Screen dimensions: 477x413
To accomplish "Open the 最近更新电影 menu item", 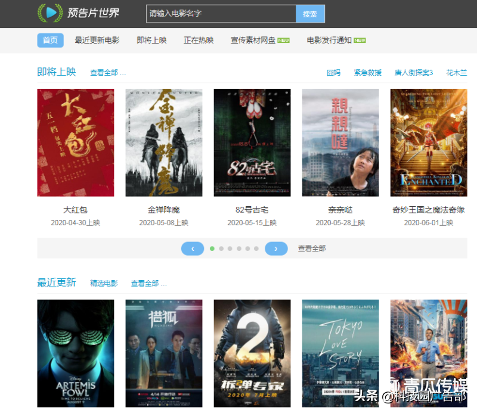I will tap(97, 40).
